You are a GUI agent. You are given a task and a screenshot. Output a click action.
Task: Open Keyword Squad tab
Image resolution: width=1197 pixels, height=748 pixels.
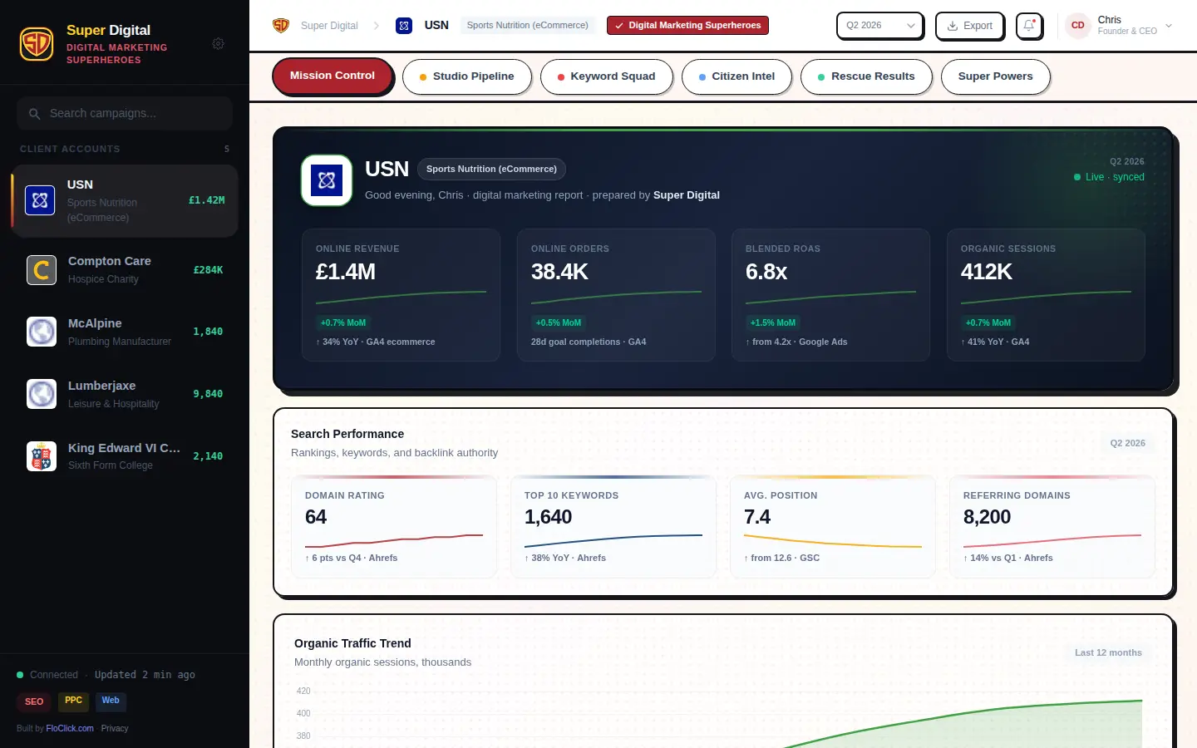point(606,76)
